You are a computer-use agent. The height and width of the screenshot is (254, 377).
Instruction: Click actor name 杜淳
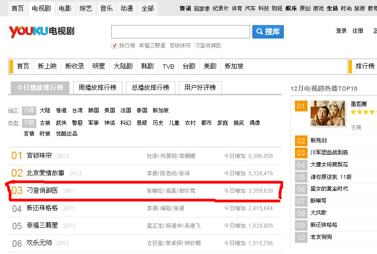point(152,156)
